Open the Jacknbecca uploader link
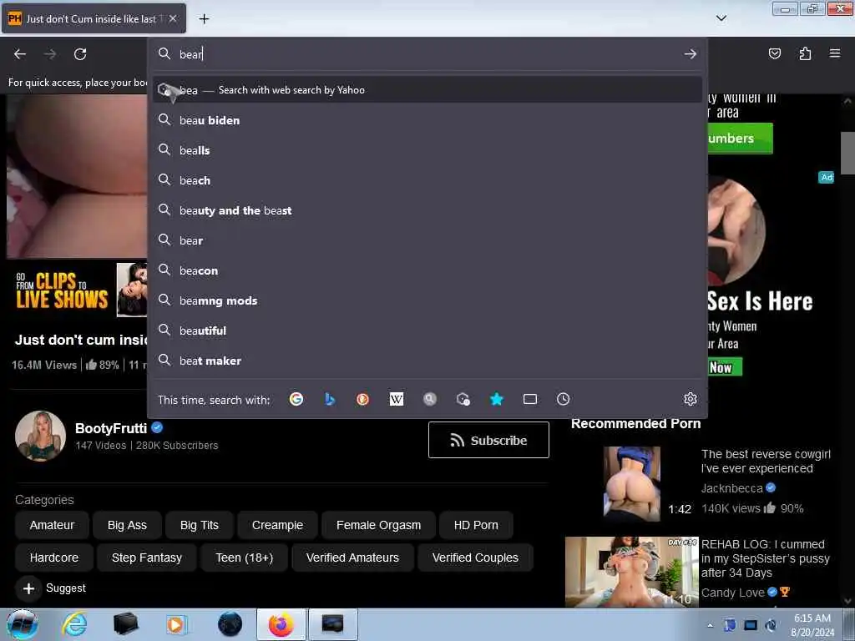The height and width of the screenshot is (641, 855). pos(731,488)
